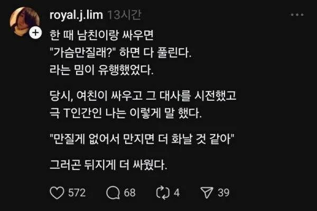Open the 68 replies count
The image size is (317, 211).
click(129, 193)
